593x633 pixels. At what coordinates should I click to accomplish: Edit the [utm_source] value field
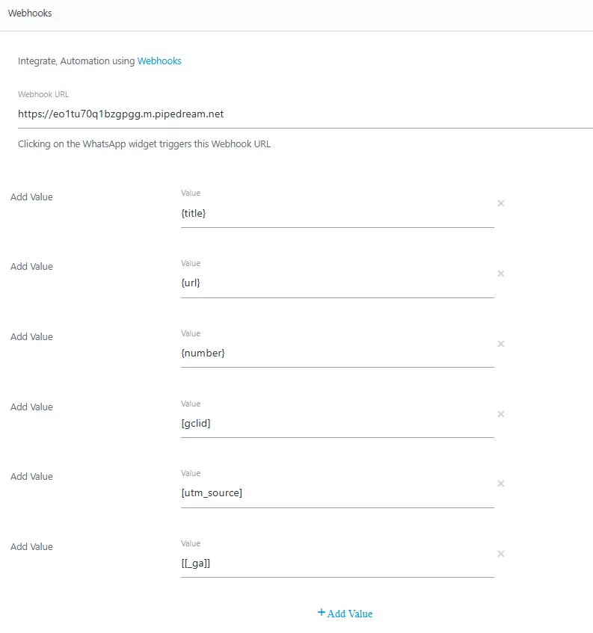(x=337, y=493)
